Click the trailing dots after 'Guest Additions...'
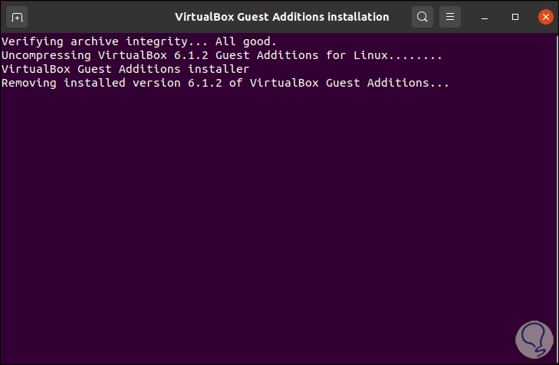This screenshot has height=365, width=559. point(440,83)
